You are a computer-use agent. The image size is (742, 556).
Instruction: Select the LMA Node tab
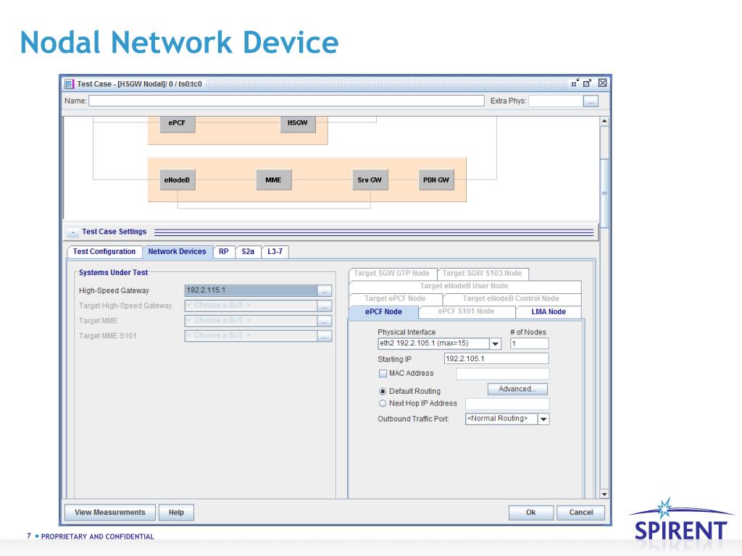[549, 312]
